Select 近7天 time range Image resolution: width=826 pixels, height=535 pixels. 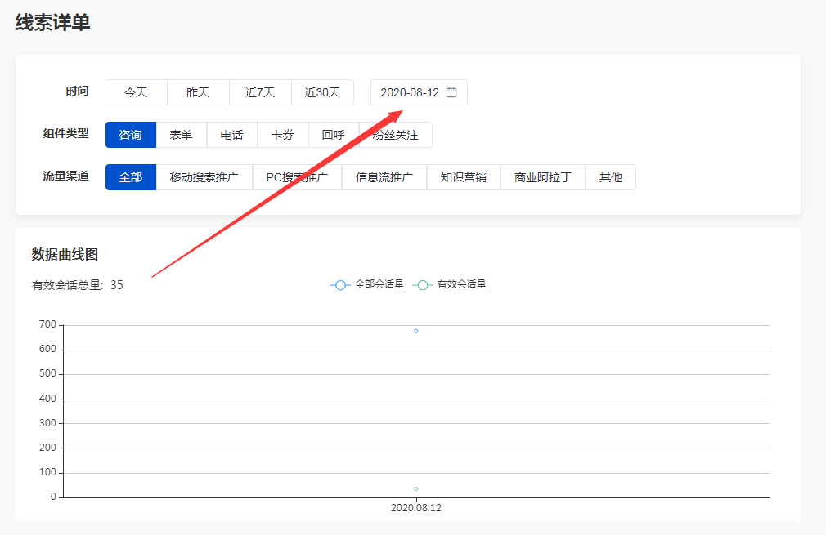[260, 92]
